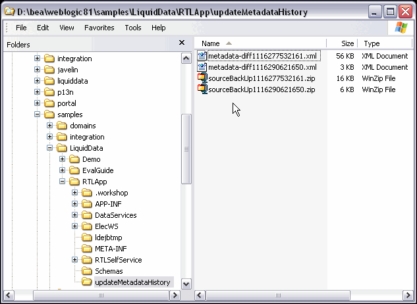Click the javelin folder icon
Screen dimensions: 417x304
click(49, 70)
